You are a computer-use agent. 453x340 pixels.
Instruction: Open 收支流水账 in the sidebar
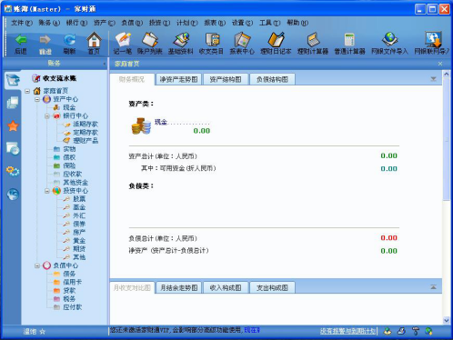pyautogui.click(x=59, y=78)
